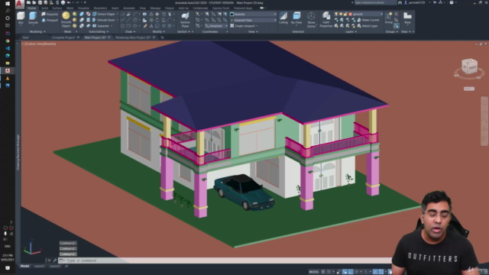
Task: Toggle grid display in status bar
Action: [x=323, y=272]
